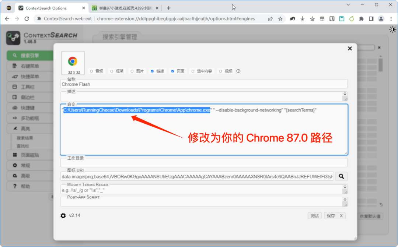The height and width of the screenshot is (247, 398).
Task: Open Chrome's three-dot menu
Action: click(391, 19)
